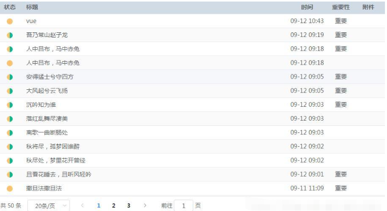Click 重要 tag in 撒旦法撒旦法 row
The width and height of the screenshot is (387, 211).
(341, 188)
